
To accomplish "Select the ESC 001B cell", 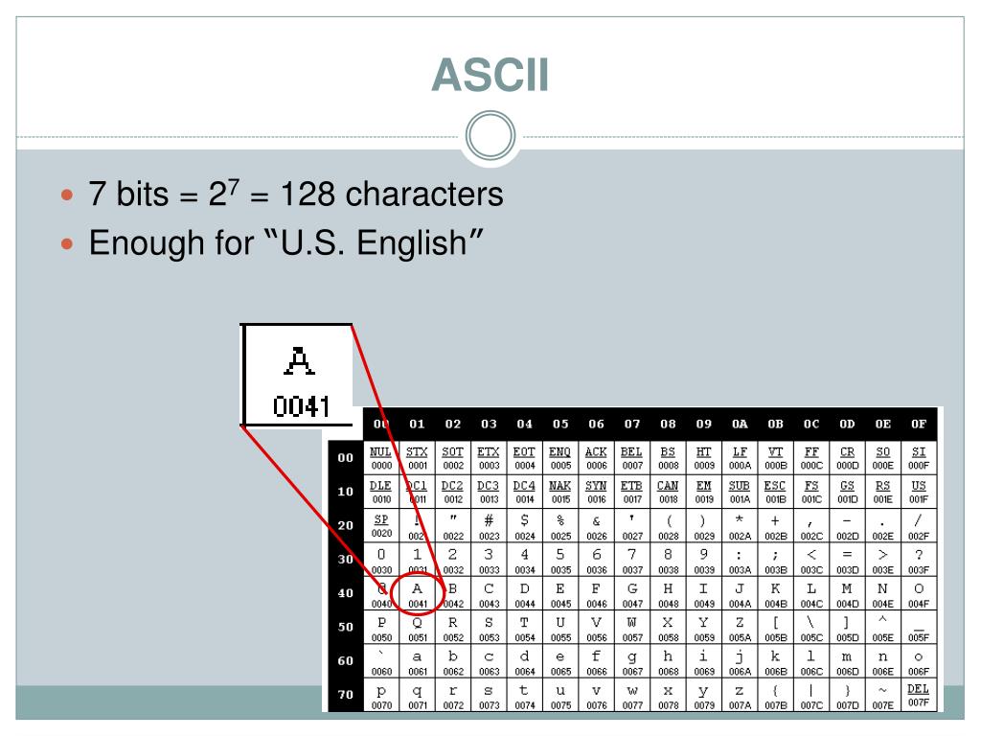I will click(x=775, y=492).
